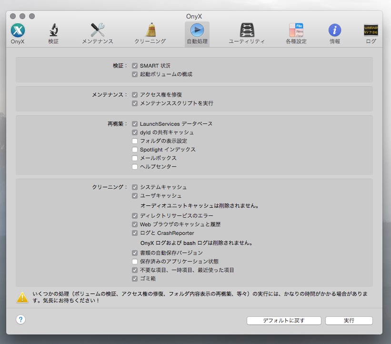
Task: Uncheck Web ブラウザのキャッシュと履歴 checkbox
Action: pyautogui.click(x=135, y=224)
